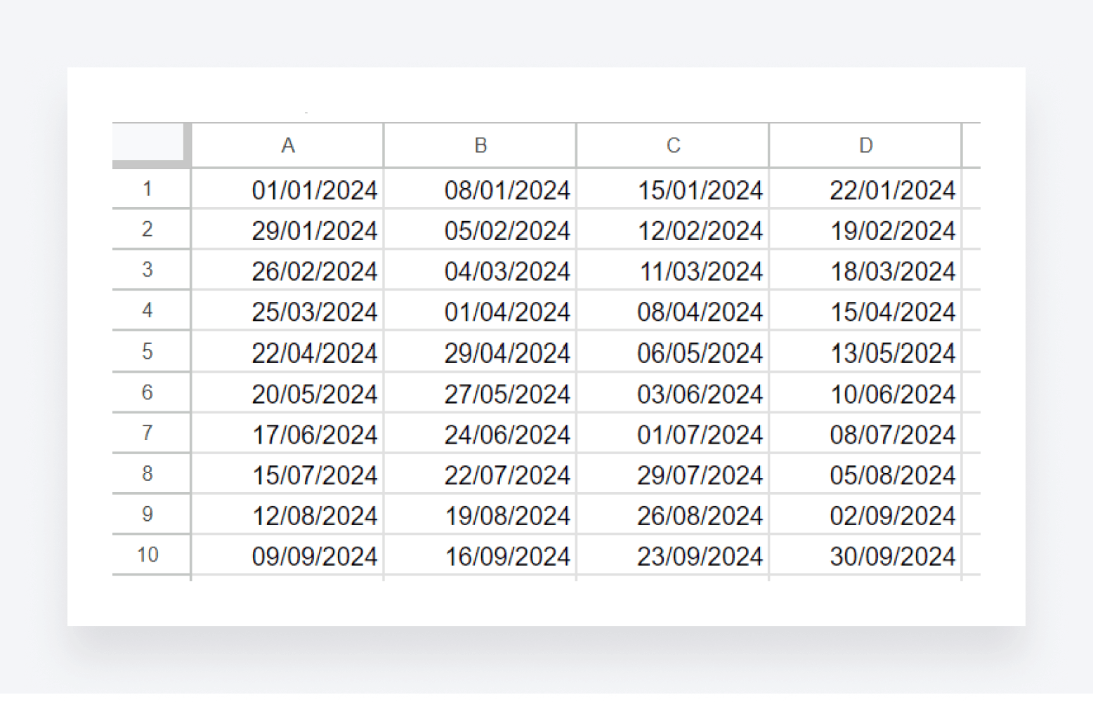Select row 4 header
The image size is (1093, 702).
(150, 310)
